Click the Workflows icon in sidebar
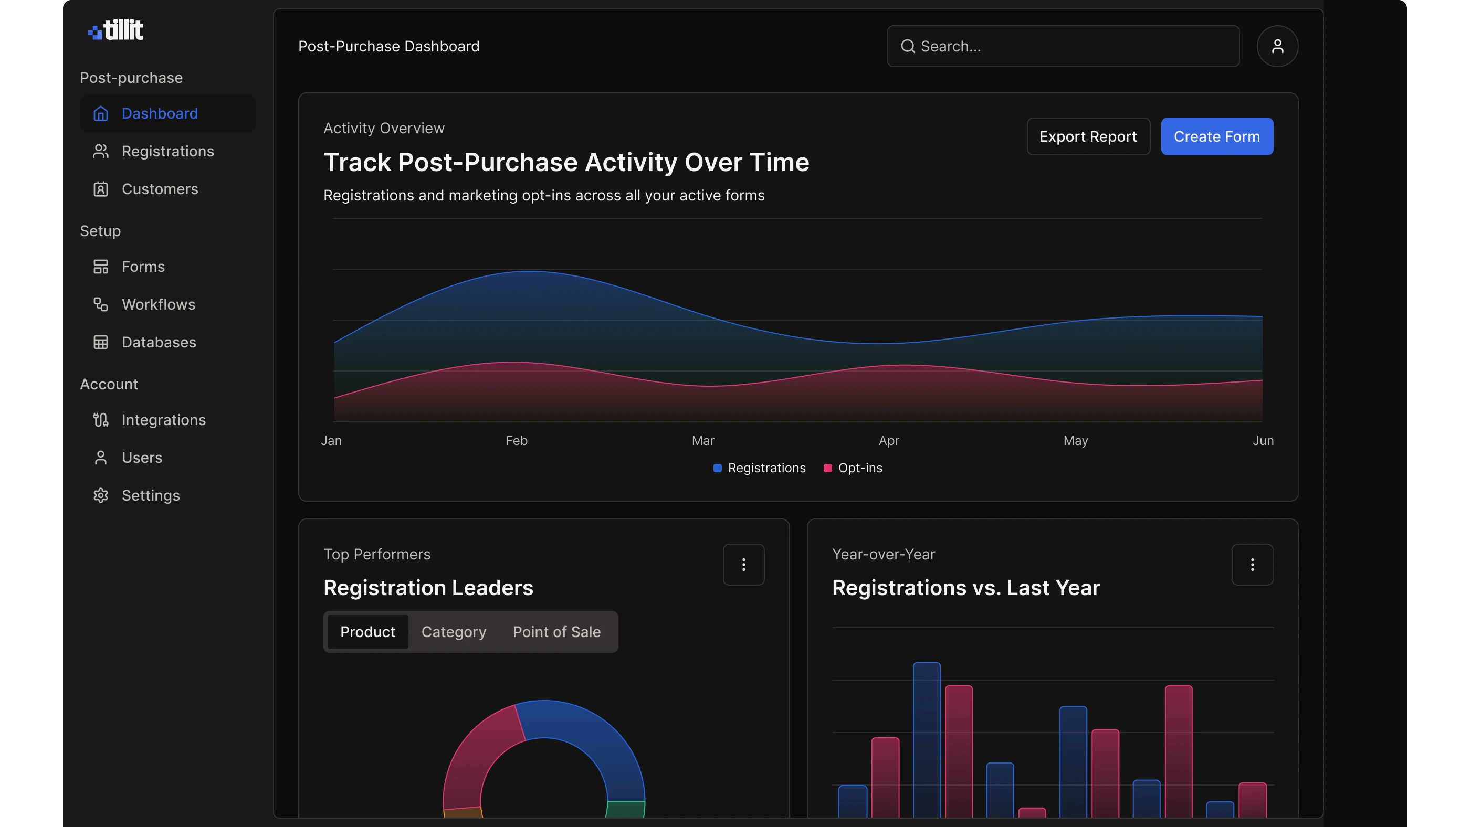Screen dimensions: 1471x827 (100, 304)
